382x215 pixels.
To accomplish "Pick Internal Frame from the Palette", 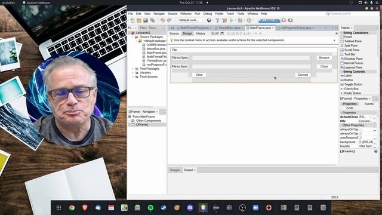I will [353, 63].
